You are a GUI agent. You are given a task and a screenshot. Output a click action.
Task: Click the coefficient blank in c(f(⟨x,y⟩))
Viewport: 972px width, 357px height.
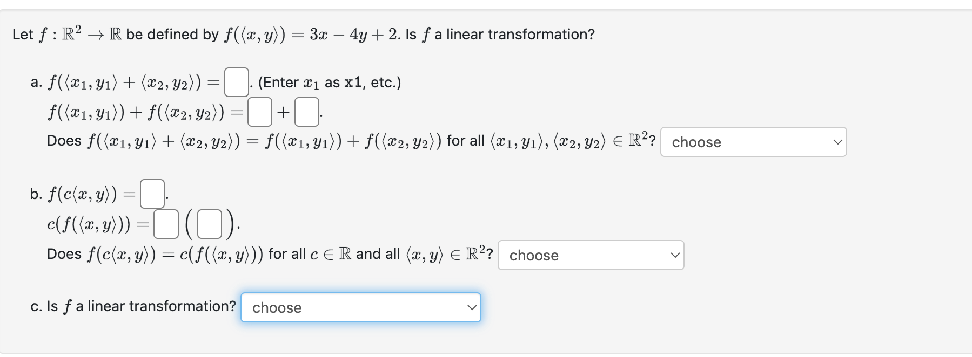click(x=166, y=225)
